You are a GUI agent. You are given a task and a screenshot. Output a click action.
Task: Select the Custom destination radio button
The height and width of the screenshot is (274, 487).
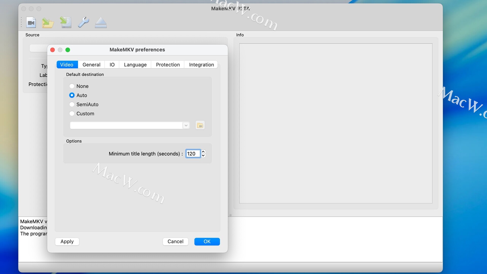[72, 114]
